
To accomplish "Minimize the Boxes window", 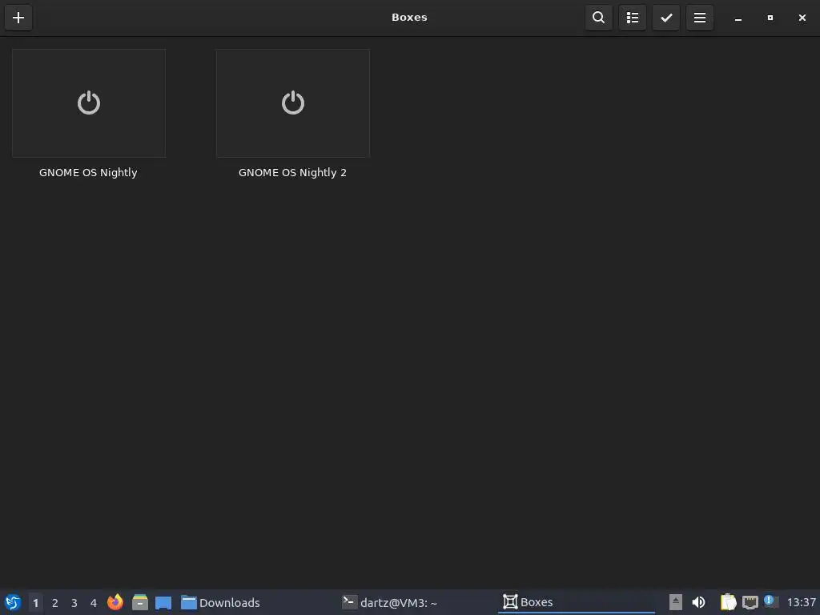I will point(738,18).
